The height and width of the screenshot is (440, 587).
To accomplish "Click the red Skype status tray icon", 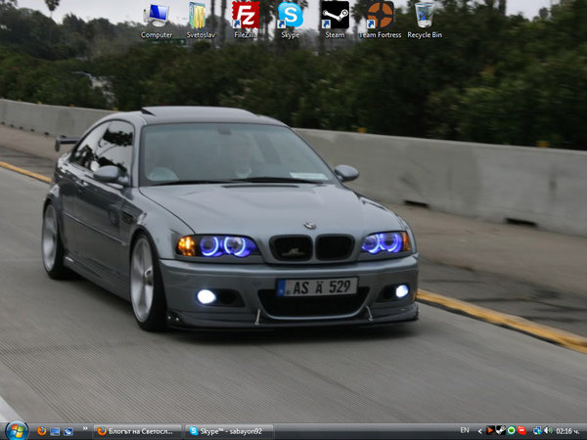I will pyautogui.click(x=521, y=430).
